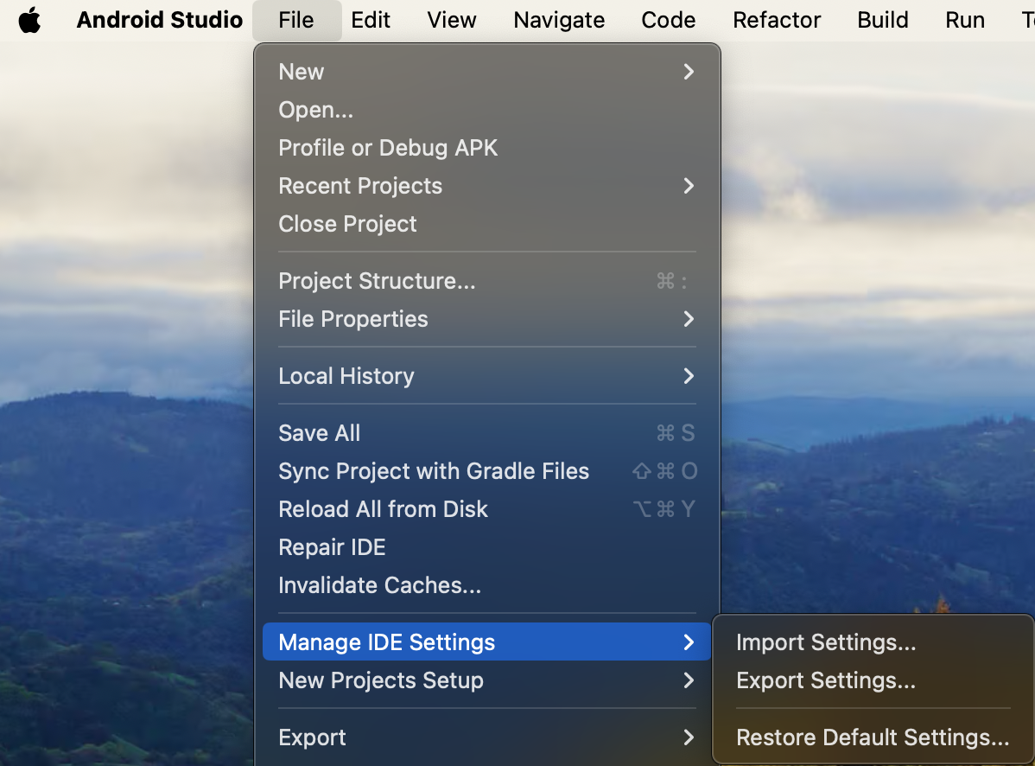Open the Android Studio application menu
The width and height of the screenshot is (1035, 766).
(x=160, y=20)
